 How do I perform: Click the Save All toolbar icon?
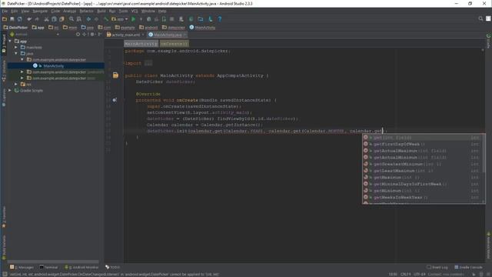click(x=12, y=19)
